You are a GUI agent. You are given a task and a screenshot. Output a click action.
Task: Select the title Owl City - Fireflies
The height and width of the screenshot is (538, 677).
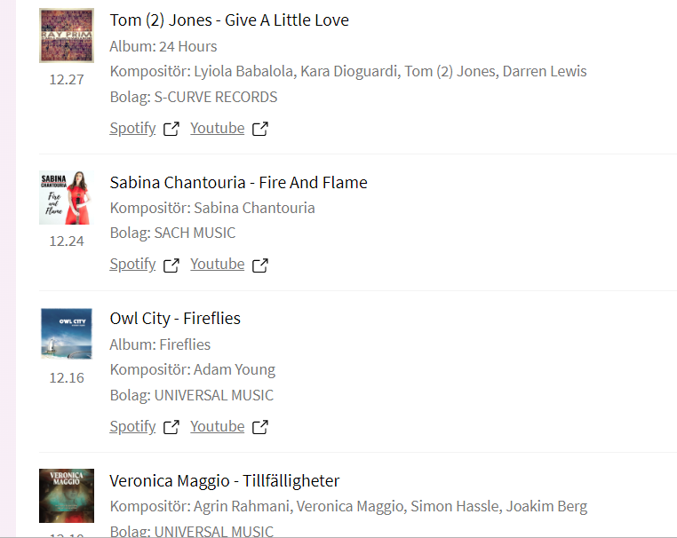tap(175, 318)
